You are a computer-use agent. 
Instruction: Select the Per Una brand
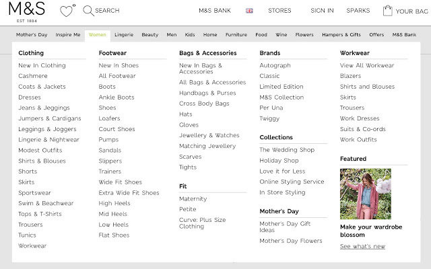click(271, 108)
